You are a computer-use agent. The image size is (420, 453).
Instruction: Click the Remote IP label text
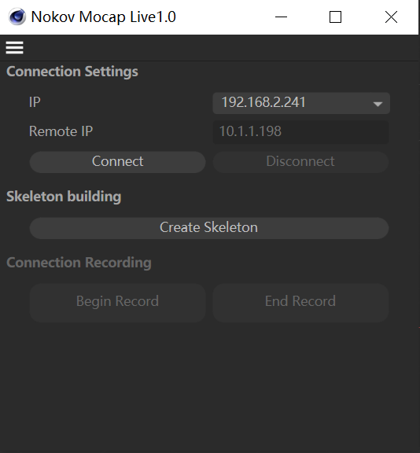click(x=61, y=131)
